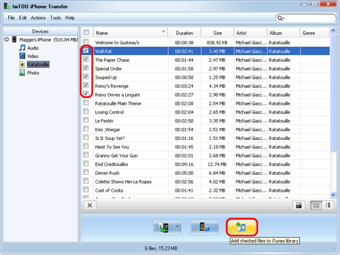The width and height of the screenshot is (340, 255).
Task: Select Colette Shows Him Le Ropes track
Action: coord(123,182)
